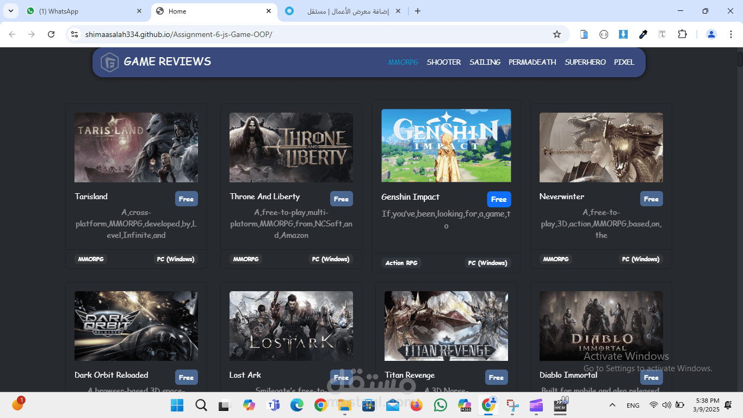Click the Action RPG tag on Genshin card
Viewport: 743px width, 418px height.
click(401, 263)
